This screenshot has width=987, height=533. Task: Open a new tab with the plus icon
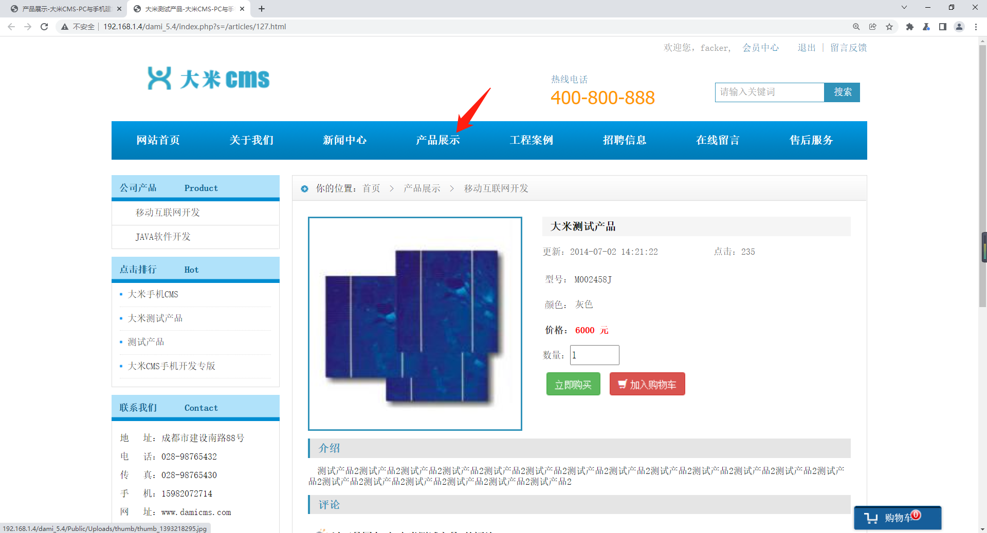262,9
